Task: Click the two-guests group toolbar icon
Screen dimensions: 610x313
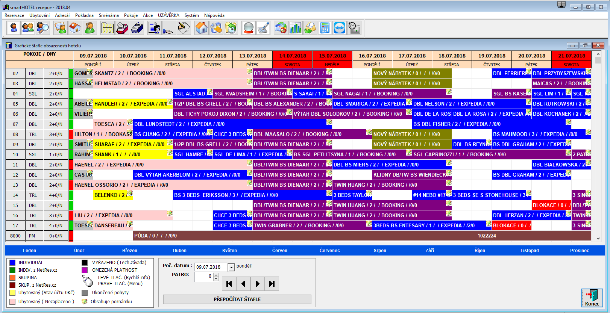Action: tap(28, 28)
